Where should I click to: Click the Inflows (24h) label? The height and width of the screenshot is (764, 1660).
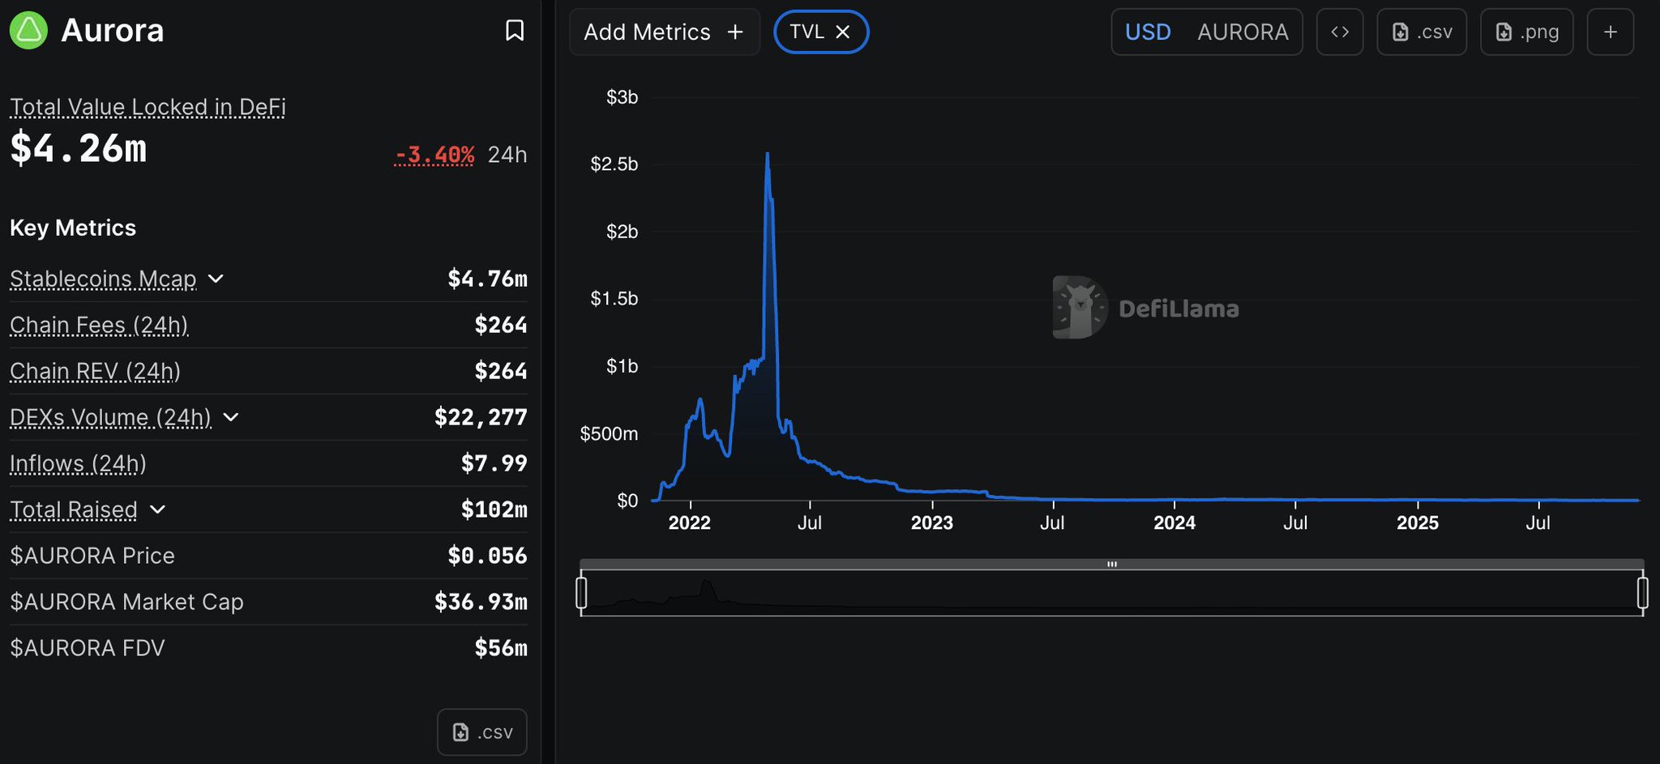click(x=78, y=463)
